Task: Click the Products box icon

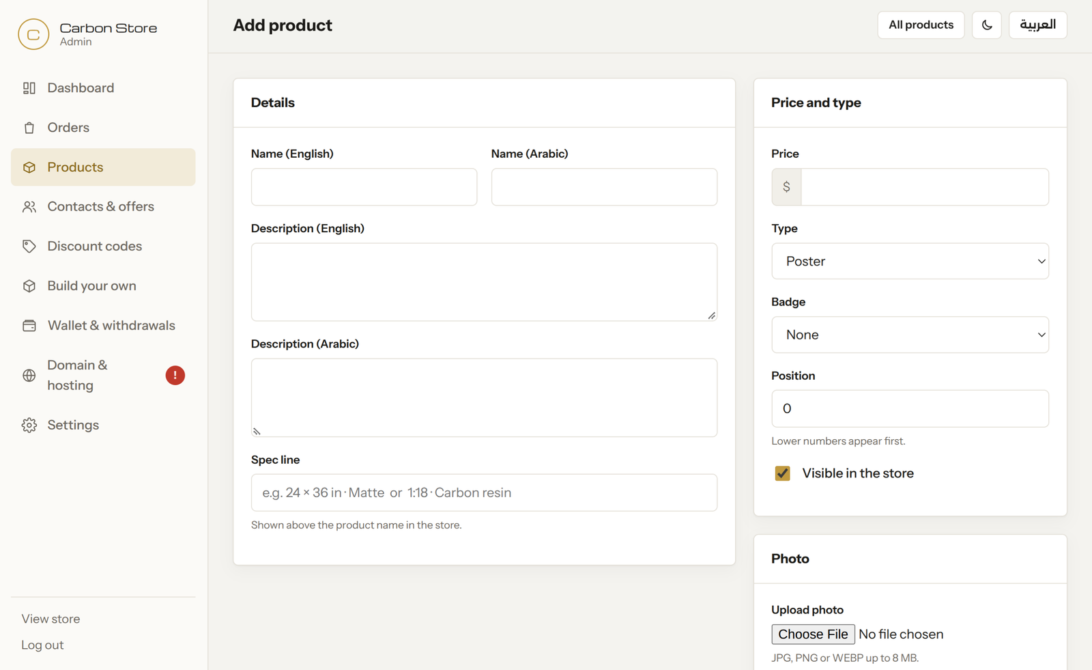Action: point(29,167)
